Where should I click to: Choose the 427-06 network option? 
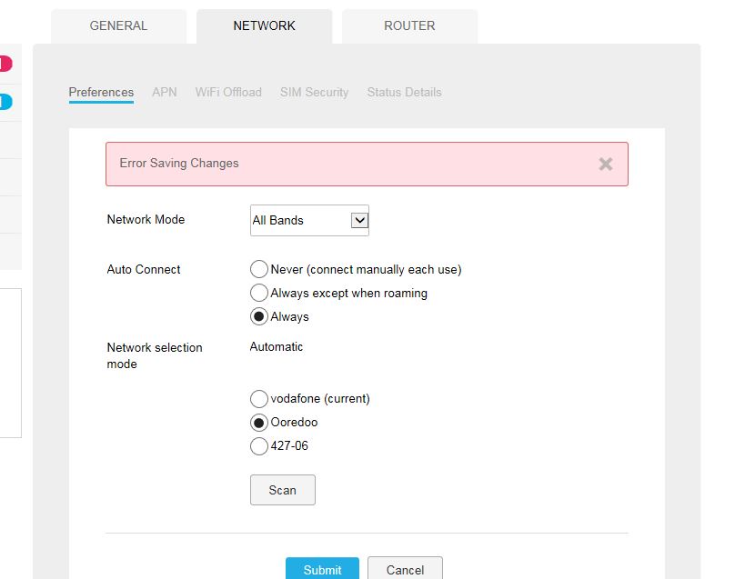click(x=259, y=445)
